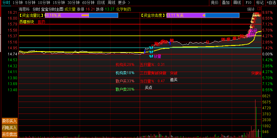Toggle the red panel layout icon
Screen dimensions: 277x138
pyautogui.click(x=259, y=9)
